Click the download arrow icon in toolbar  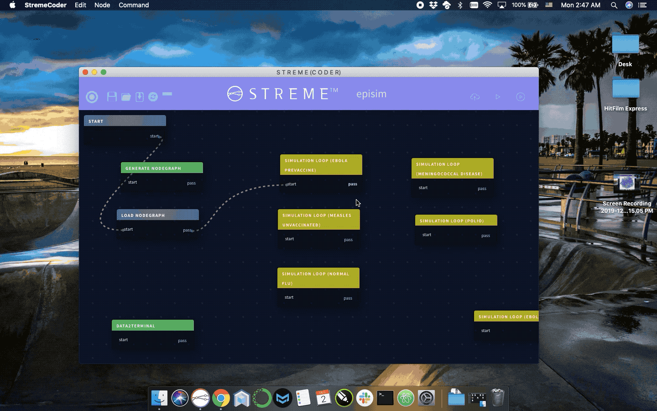click(x=140, y=97)
